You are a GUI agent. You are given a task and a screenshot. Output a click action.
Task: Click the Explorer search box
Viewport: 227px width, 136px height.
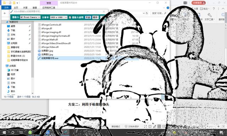159,13
